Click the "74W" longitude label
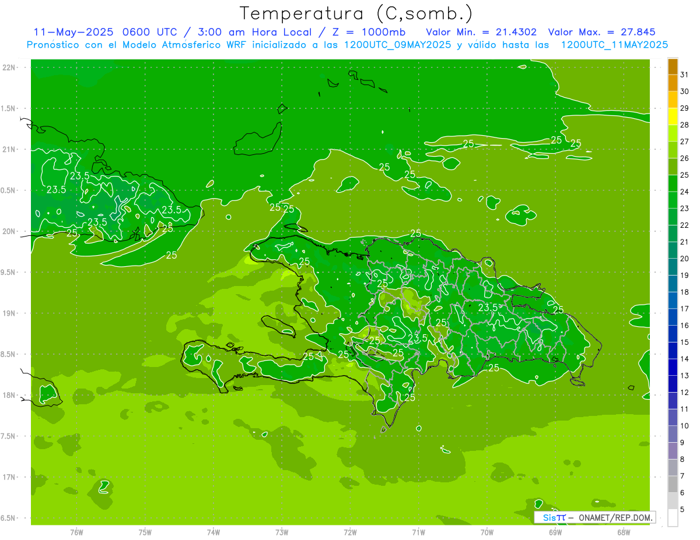 [x=213, y=532]
